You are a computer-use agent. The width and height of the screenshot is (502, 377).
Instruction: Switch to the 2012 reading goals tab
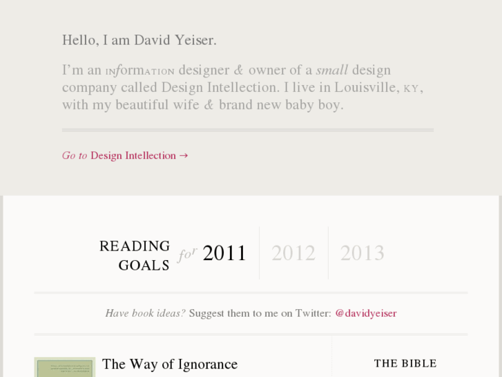tap(293, 253)
